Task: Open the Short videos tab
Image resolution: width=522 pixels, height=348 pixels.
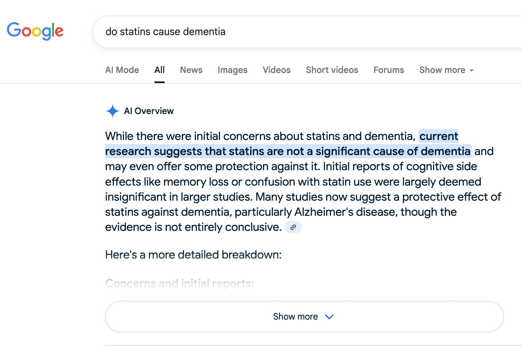Action: pyautogui.click(x=332, y=70)
